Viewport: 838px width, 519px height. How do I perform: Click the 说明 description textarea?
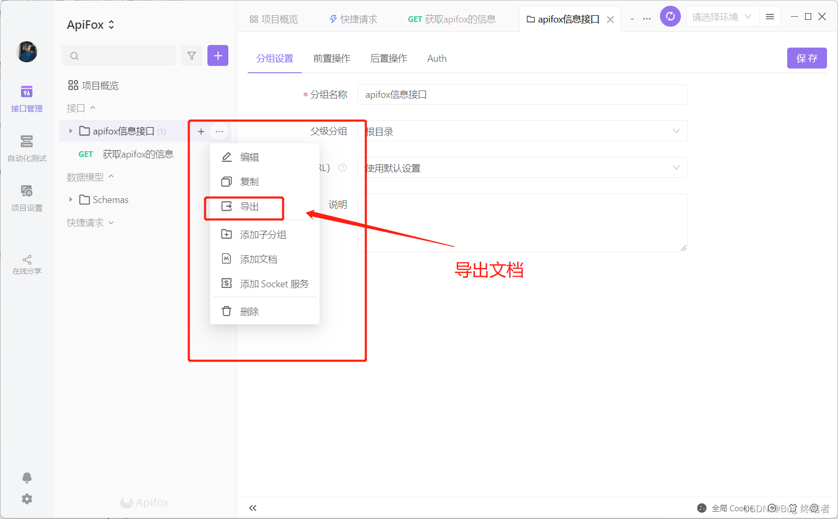(522, 223)
